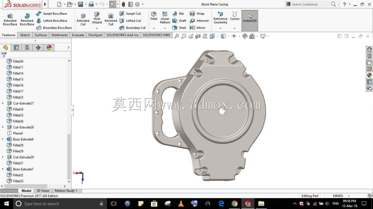Expand the Boss-Extrude6 feature
Screen dimensions: 373x209
point(3,139)
